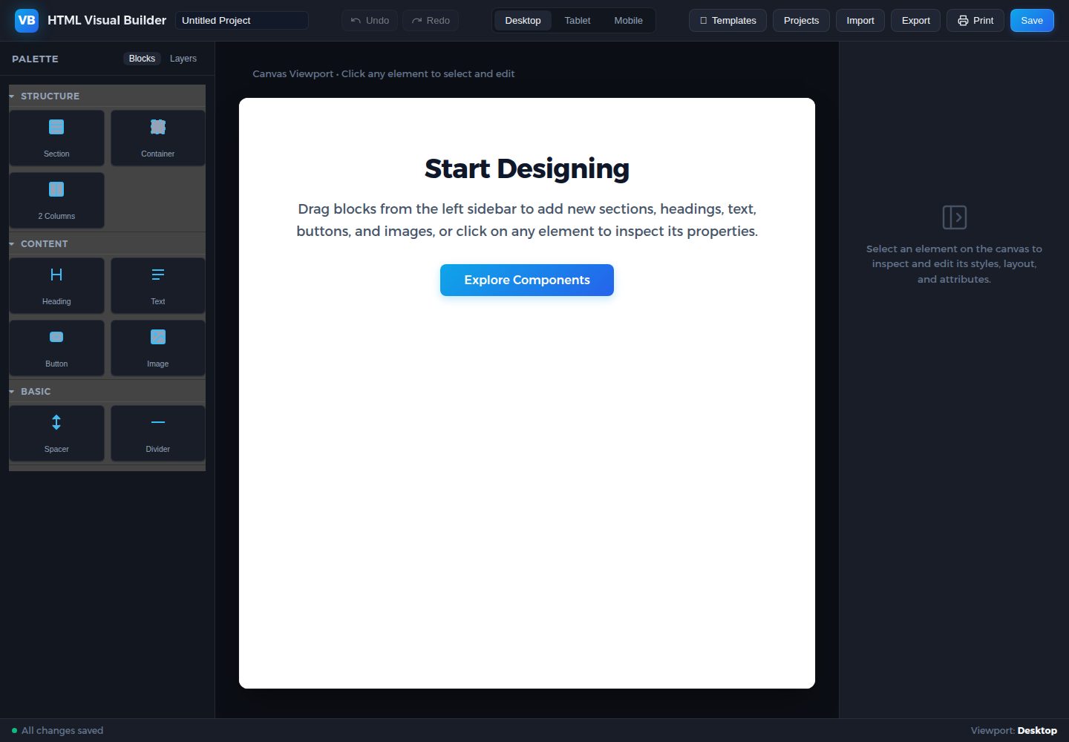Select the Container block icon
This screenshot has width=1069, height=742.
[x=158, y=127]
